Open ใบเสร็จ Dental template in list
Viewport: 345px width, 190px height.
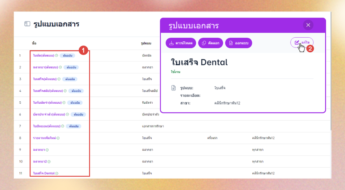click(44, 173)
